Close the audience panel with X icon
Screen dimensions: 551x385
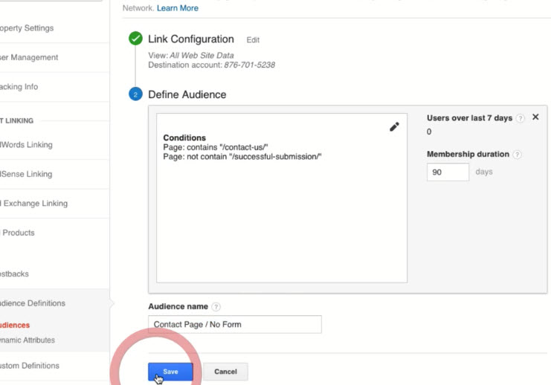coord(535,117)
